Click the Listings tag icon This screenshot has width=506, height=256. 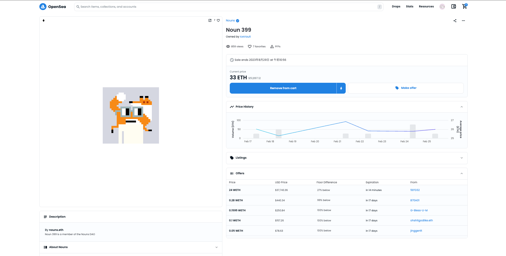[232, 158]
